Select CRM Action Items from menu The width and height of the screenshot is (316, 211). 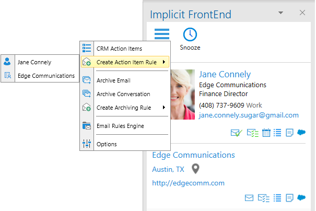(119, 49)
